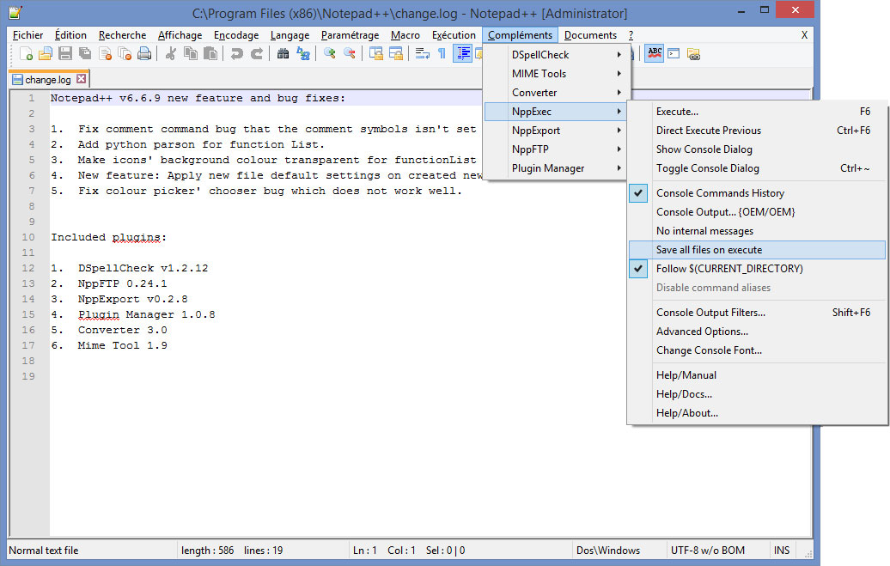This screenshot has height=566, width=890.
Task: Open Help/Manual entry
Action: click(x=757, y=375)
